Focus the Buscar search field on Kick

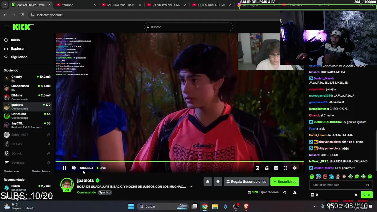pos(188,27)
